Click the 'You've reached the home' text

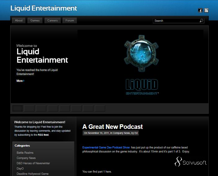click(x=37, y=72)
